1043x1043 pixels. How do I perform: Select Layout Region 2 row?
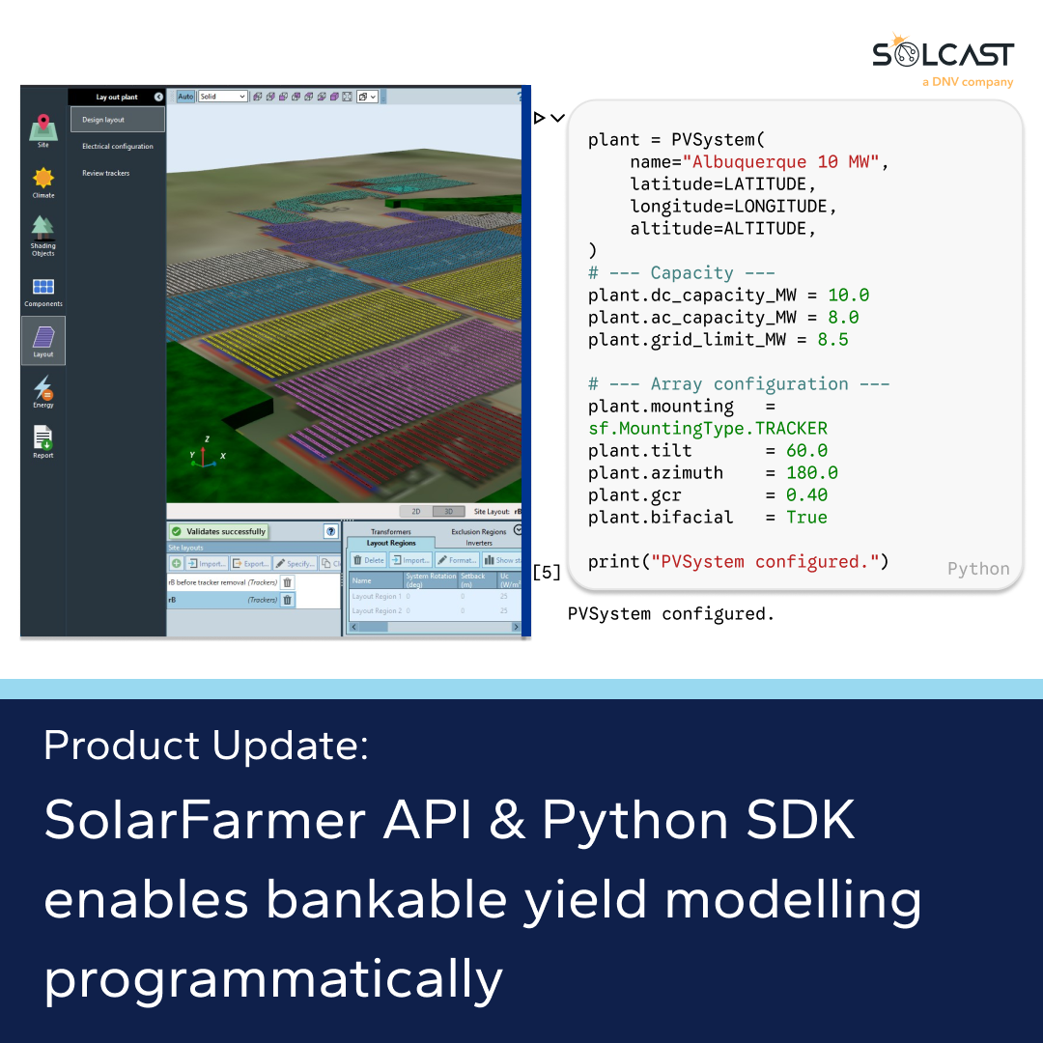tap(435, 610)
